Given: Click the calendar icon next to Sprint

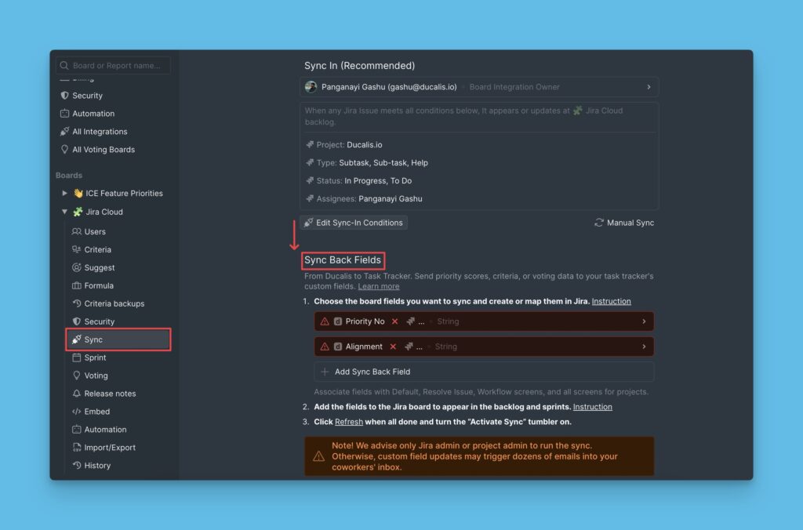Looking at the screenshot, I should point(77,358).
